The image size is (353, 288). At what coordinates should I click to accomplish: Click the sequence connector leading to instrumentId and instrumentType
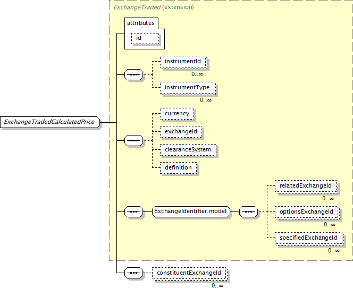(x=133, y=74)
